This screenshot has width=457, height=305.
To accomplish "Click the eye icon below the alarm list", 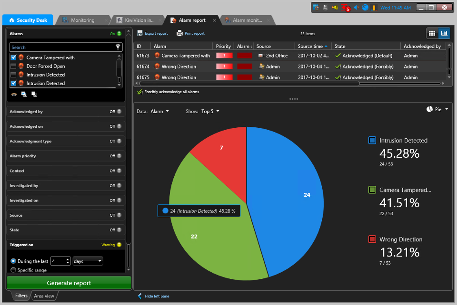I will pos(13,94).
